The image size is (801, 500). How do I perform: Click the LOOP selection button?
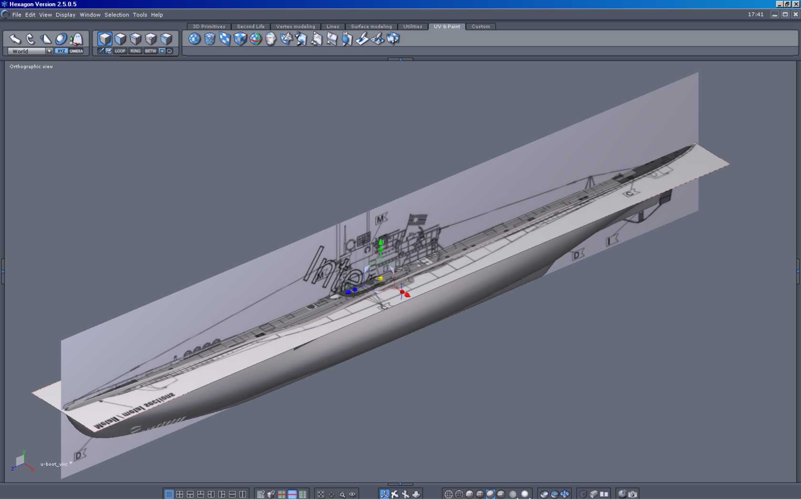(x=120, y=51)
